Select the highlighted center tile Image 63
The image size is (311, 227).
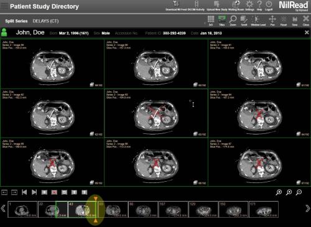click(x=156, y=113)
